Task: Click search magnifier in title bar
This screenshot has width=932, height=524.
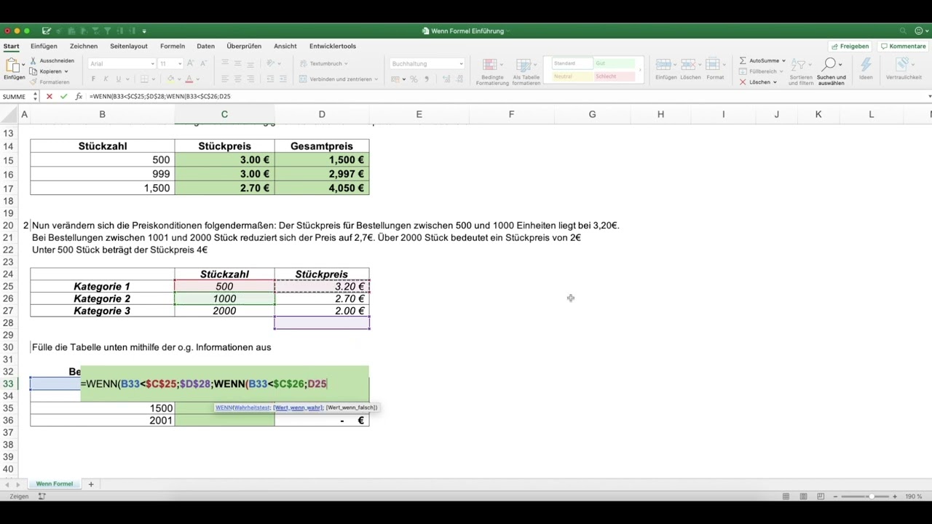Action: tap(903, 31)
